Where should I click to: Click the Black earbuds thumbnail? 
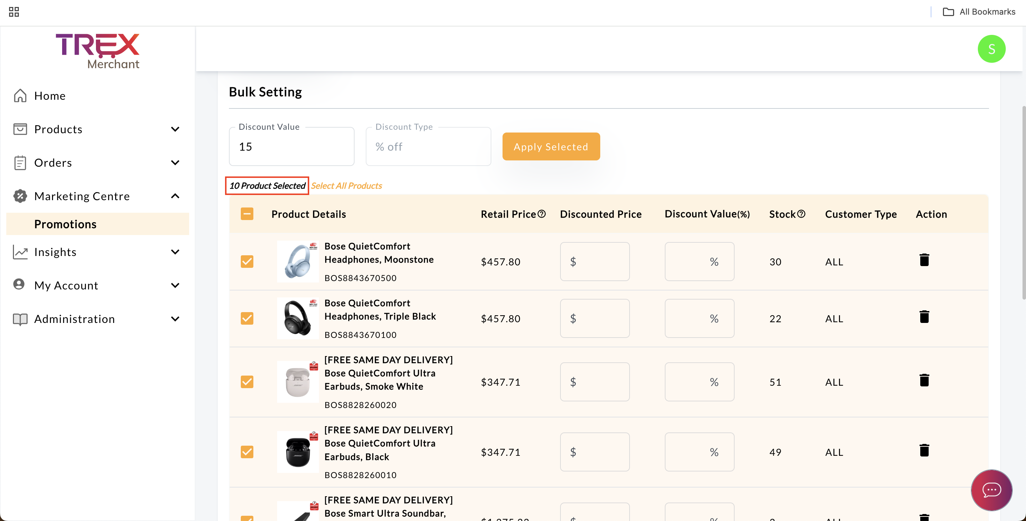tap(298, 452)
